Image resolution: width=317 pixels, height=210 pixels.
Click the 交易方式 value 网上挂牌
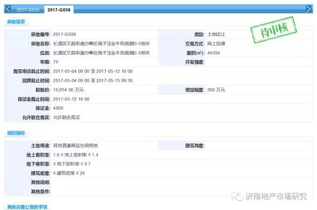pyautogui.click(x=216, y=44)
